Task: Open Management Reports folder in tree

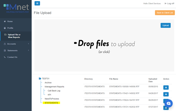Action: point(54,87)
